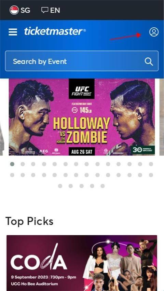Select first dot in third carousel row
Screen dimensions: 164x291
60,186
